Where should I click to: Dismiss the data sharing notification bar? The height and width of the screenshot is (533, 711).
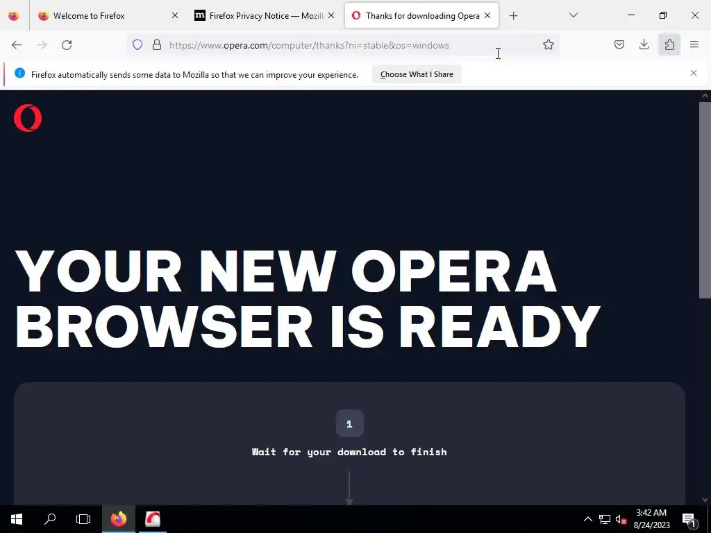694,73
